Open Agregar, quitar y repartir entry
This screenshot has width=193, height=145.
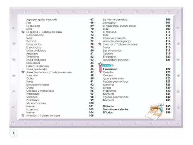coord(42,20)
